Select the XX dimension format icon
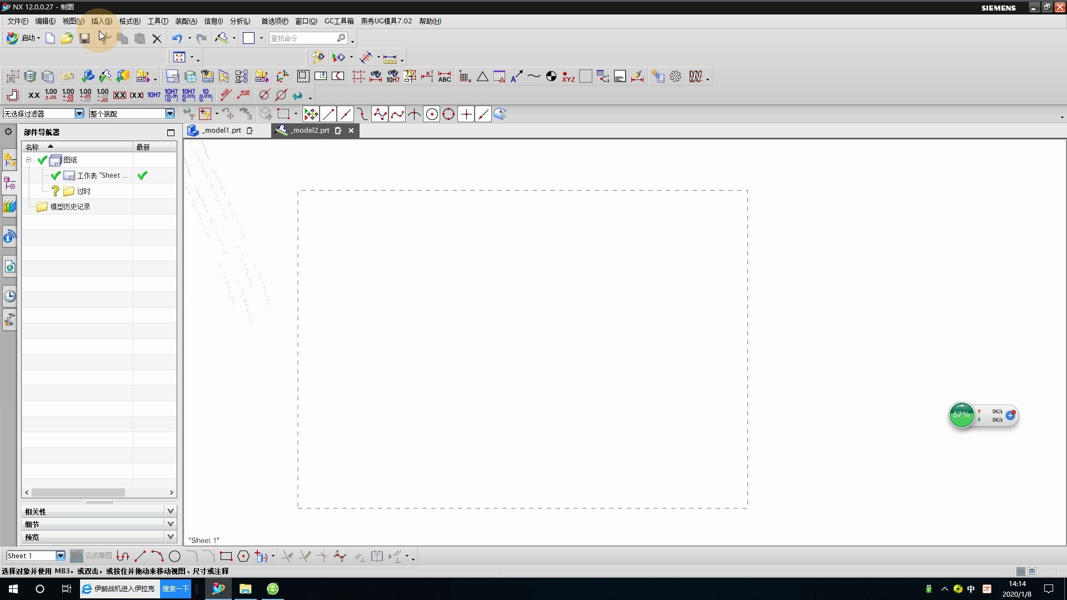Viewport: 1067px width, 600px height. (x=34, y=95)
